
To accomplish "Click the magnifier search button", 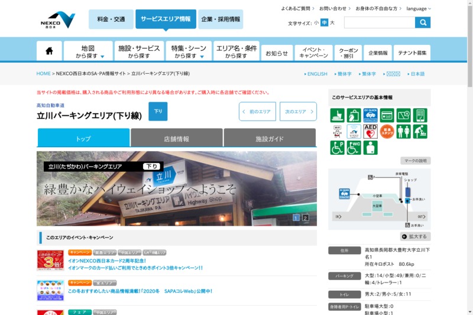I will pyautogui.click(x=423, y=22).
